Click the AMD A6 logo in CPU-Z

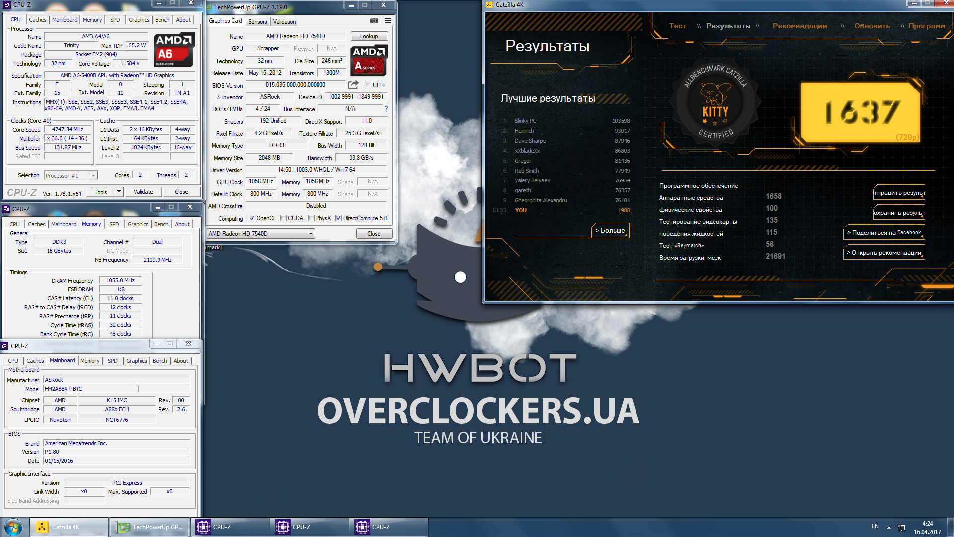pos(173,50)
